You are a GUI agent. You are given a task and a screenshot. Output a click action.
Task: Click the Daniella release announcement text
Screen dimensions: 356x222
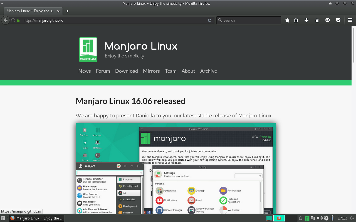(x=174, y=116)
